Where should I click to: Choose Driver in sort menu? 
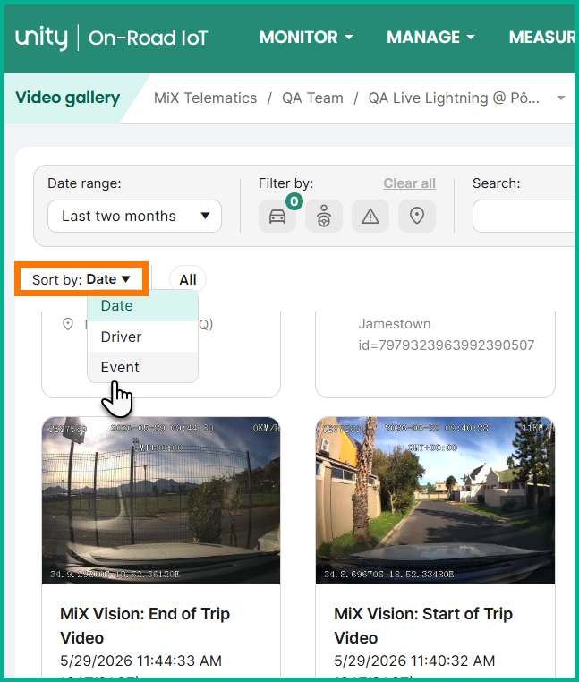coord(142,337)
